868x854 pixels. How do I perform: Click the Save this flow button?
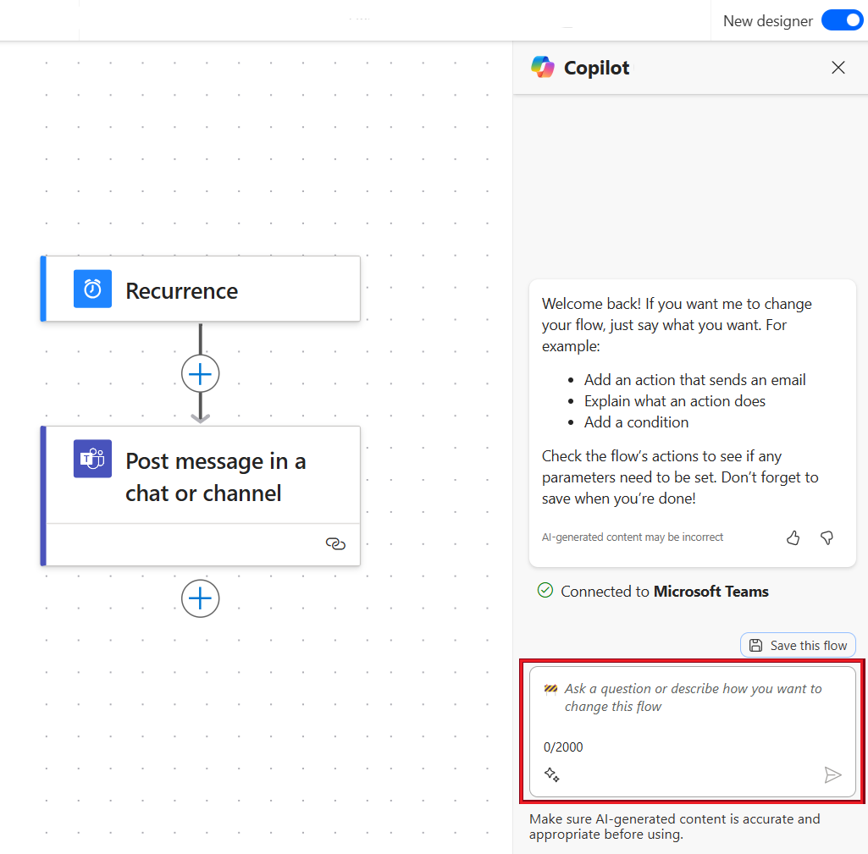click(x=797, y=644)
